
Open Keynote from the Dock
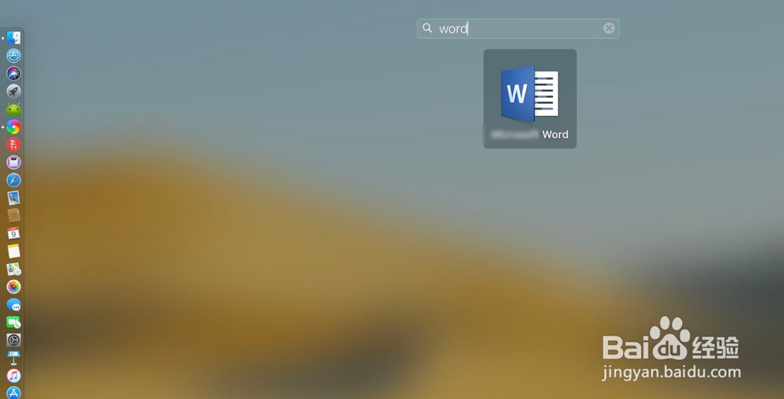point(13,358)
